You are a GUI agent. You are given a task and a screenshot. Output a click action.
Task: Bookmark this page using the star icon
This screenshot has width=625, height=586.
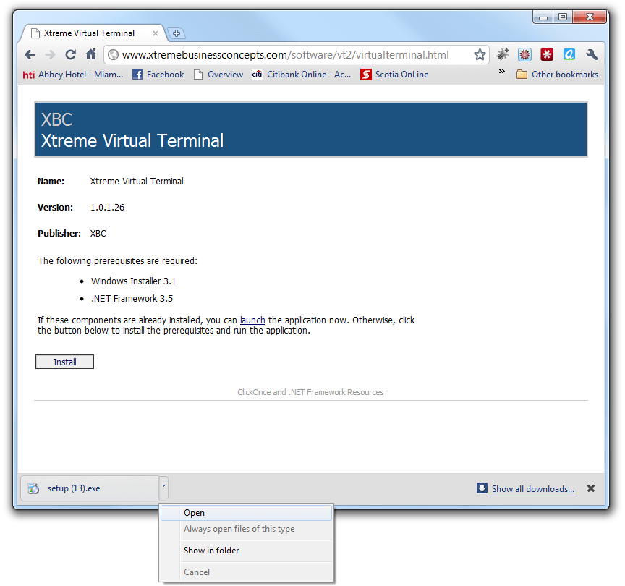click(479, 54)
